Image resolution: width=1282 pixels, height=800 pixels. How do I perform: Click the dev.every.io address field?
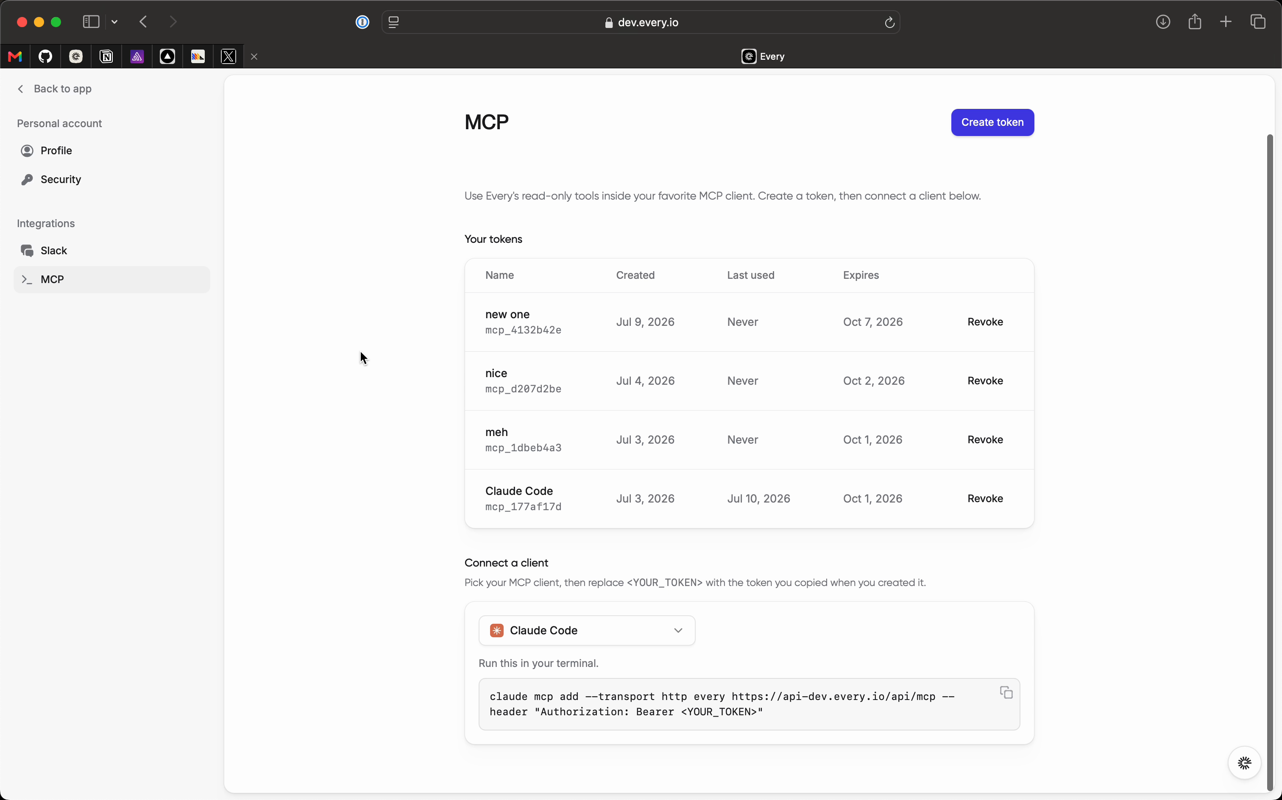coord(641,22)
